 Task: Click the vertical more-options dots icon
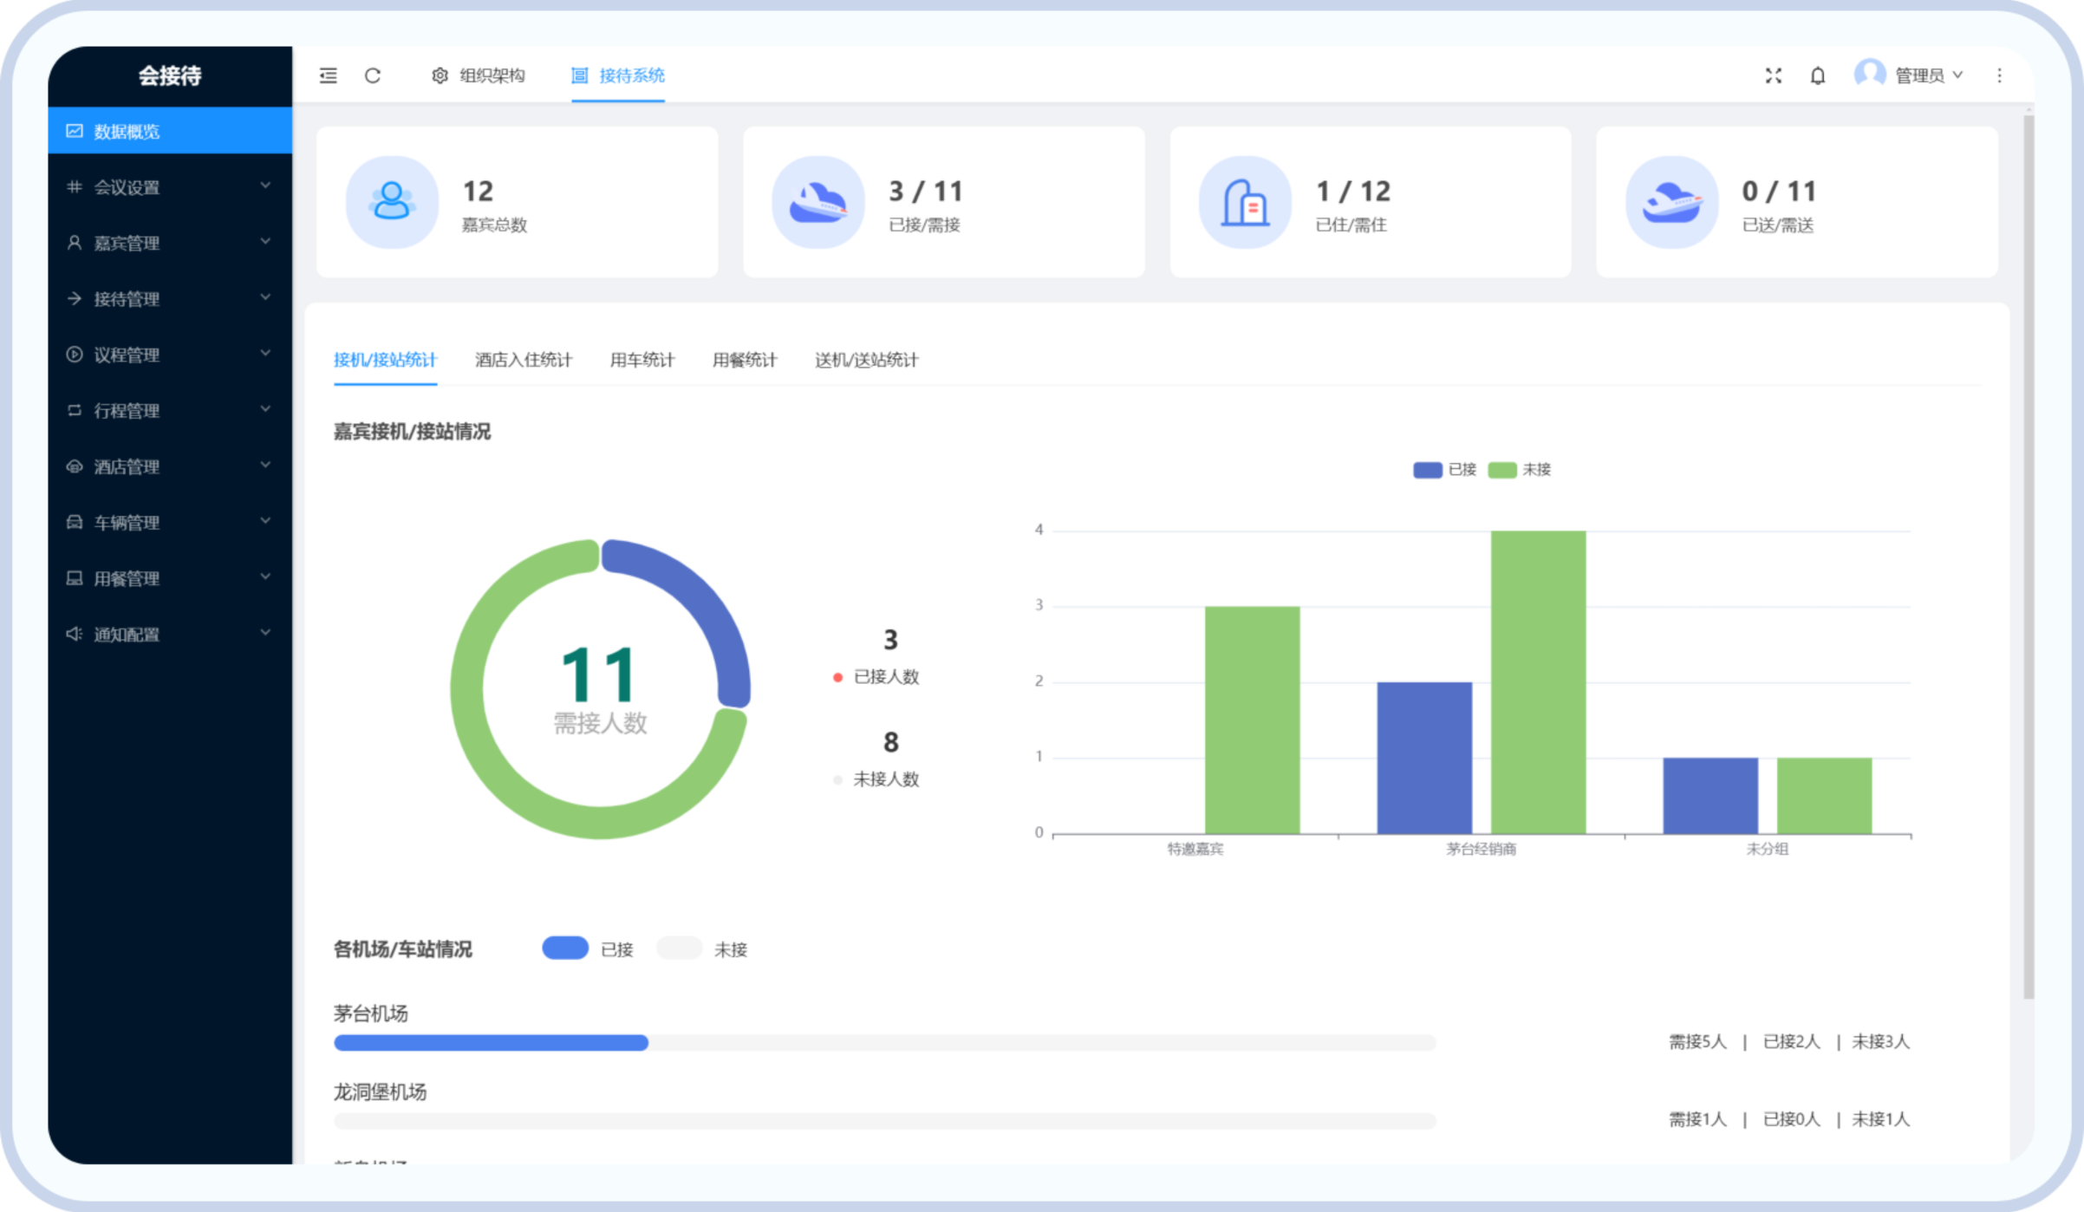point(2000,75)
